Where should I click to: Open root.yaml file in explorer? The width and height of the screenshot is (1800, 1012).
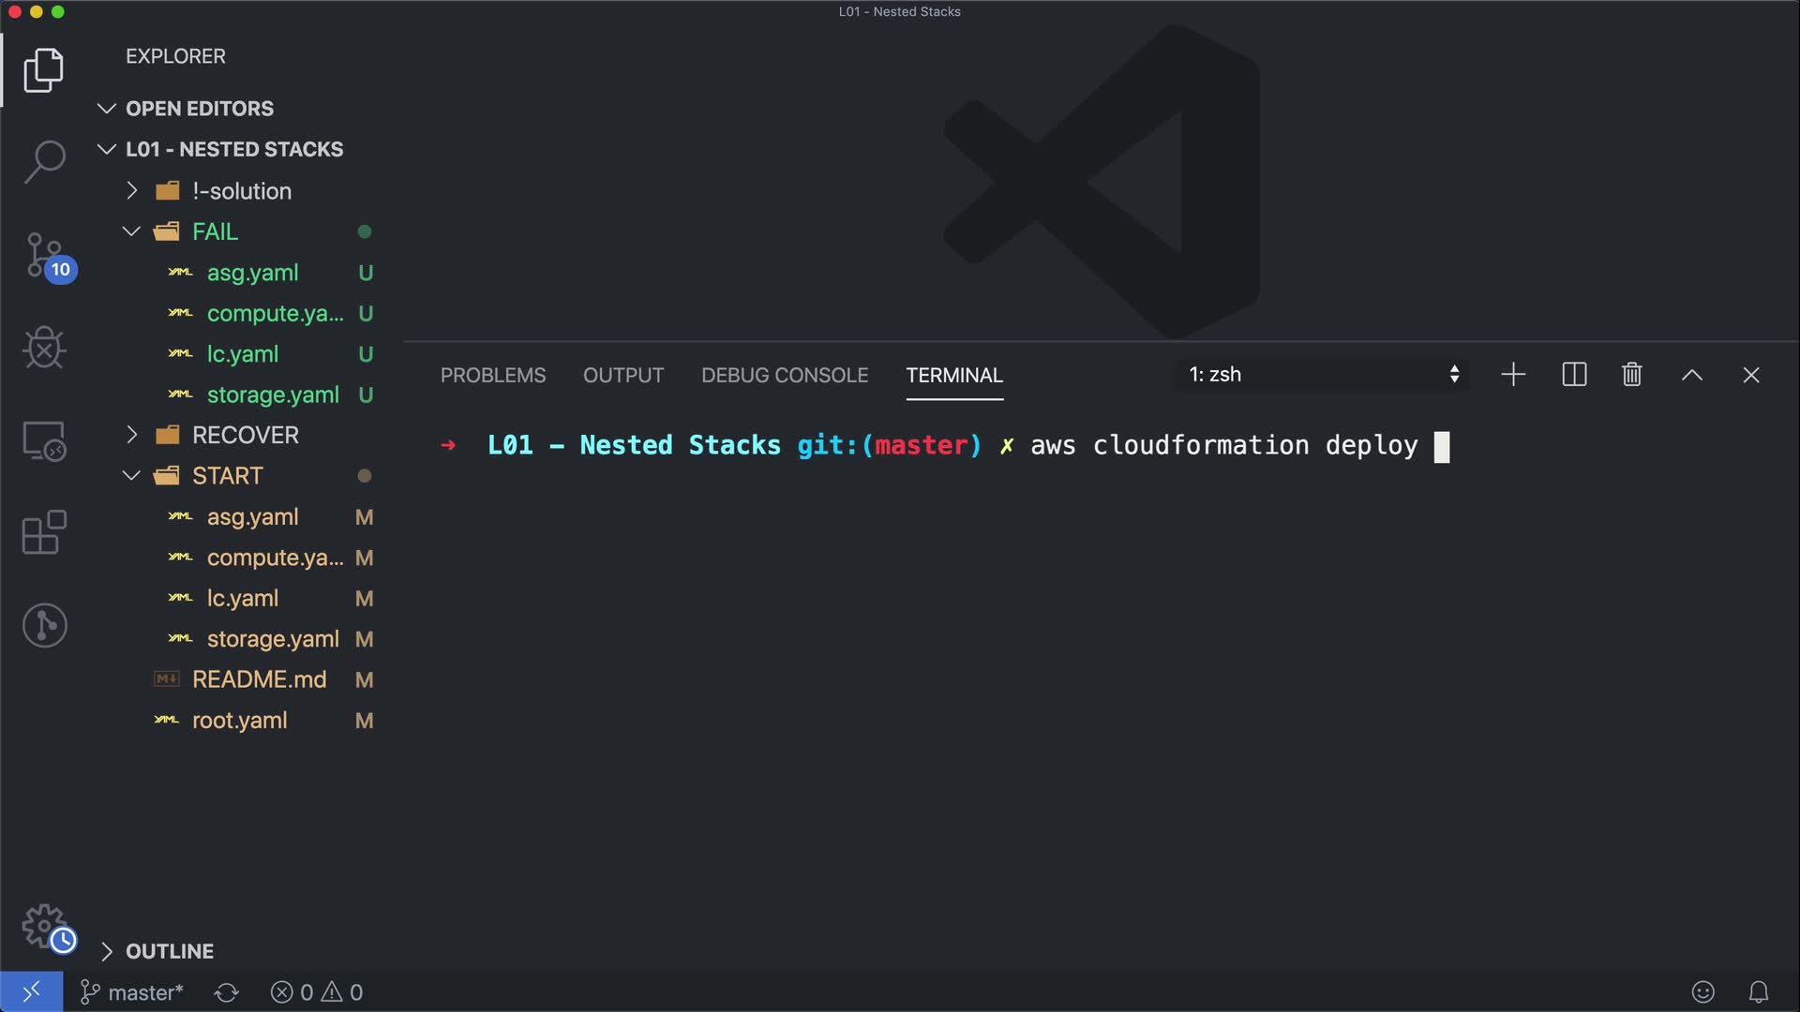coord(239,721)
